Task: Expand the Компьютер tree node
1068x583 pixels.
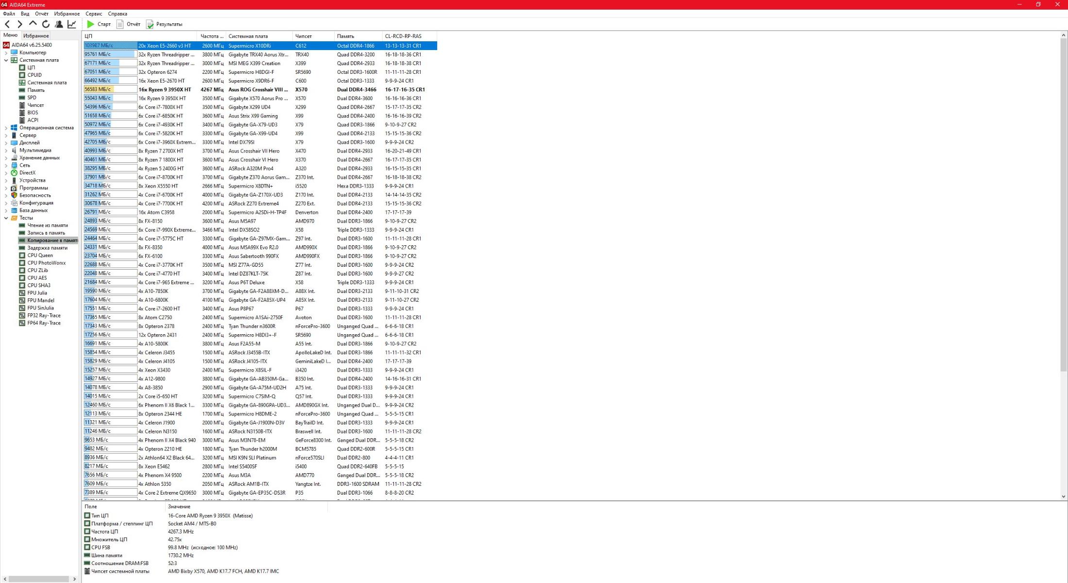Action: point(6,52)
